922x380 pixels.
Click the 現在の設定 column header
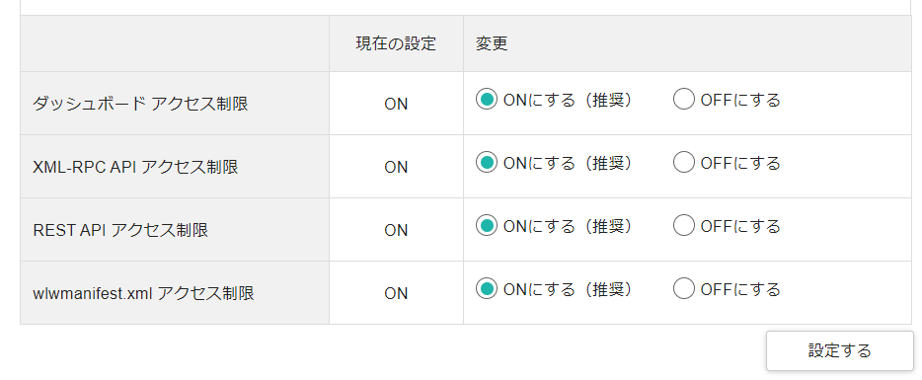tap(396, 44)
